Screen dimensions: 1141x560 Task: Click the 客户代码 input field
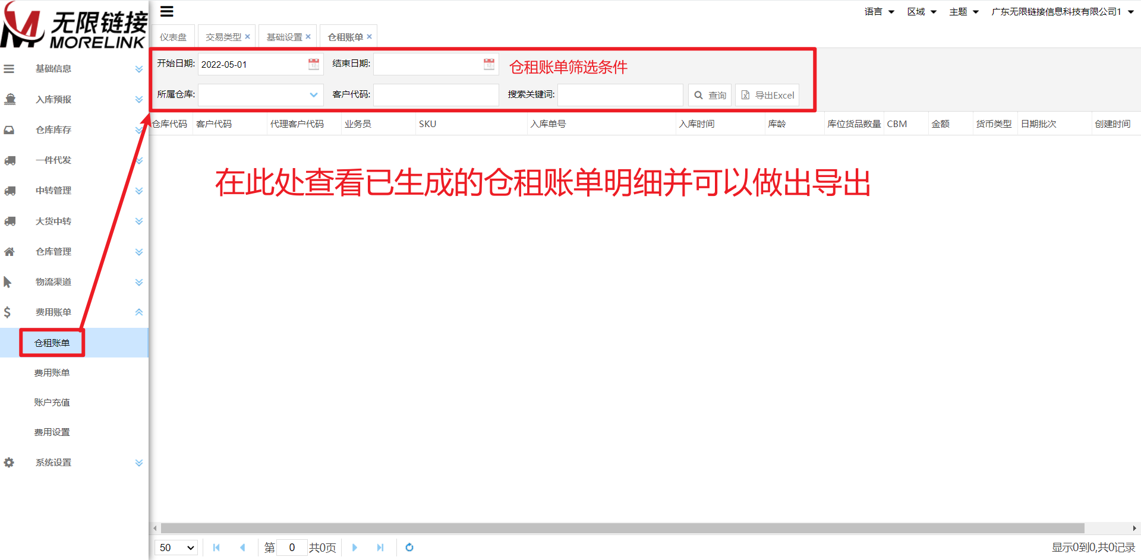point(436,95)
